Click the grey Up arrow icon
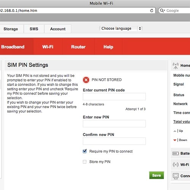Screen dimensions: 190x190 point(175,131)
